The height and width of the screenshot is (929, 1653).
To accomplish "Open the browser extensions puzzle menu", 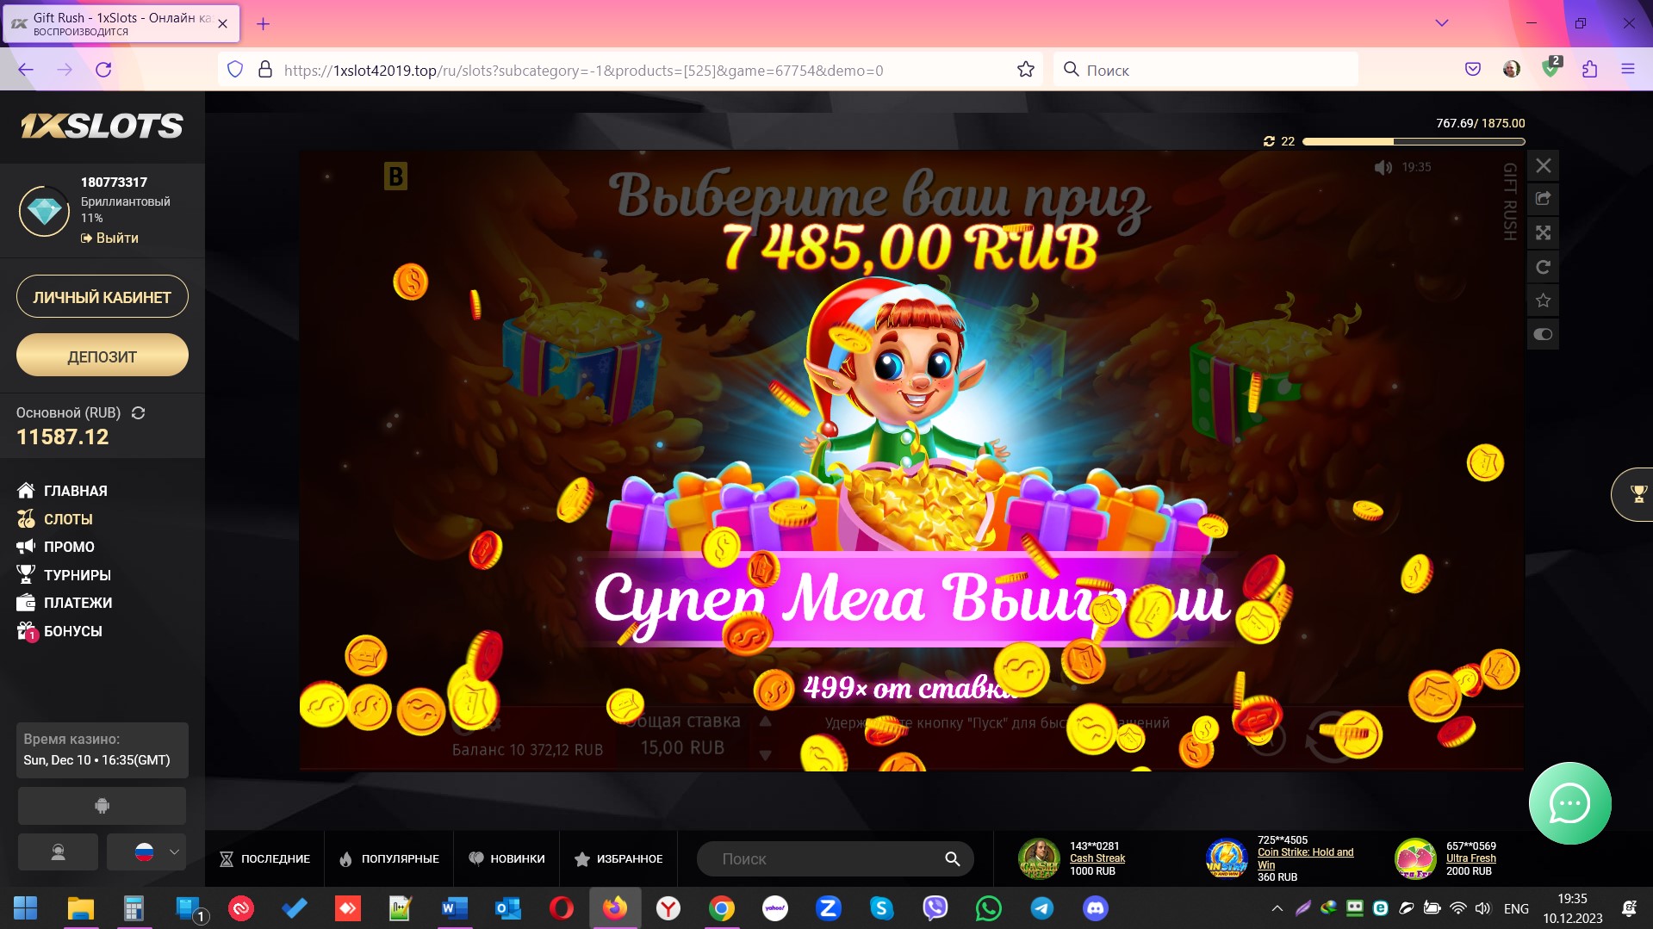I will point(1589,69).
